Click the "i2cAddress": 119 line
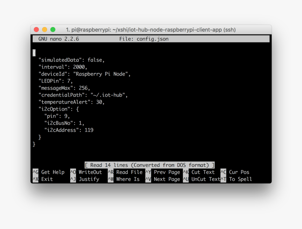The width and height of the screenshot is (302, 229). [69, 130]
